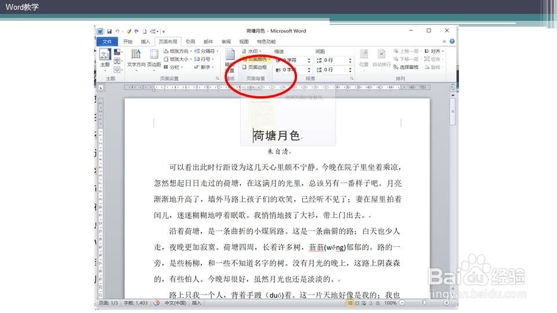The width and height of the screenshot is (557, 313).
Task: Switch to 审阅 review tab
Action: pyautogui.click(x=226, y=42)
